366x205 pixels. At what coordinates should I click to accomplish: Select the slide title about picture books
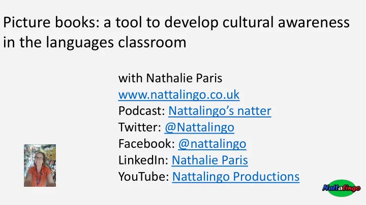pyautogui.click(x=176, y=32)
